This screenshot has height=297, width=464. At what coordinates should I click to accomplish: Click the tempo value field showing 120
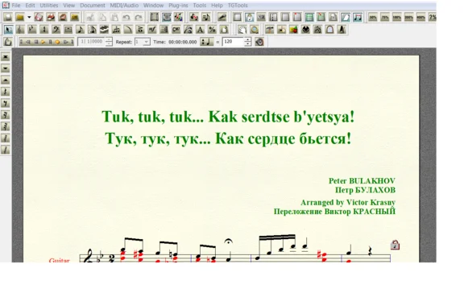tap(234, 42)
